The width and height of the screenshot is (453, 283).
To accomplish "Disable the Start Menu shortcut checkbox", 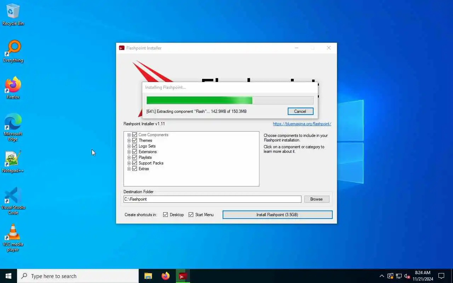I will [191, 215].
